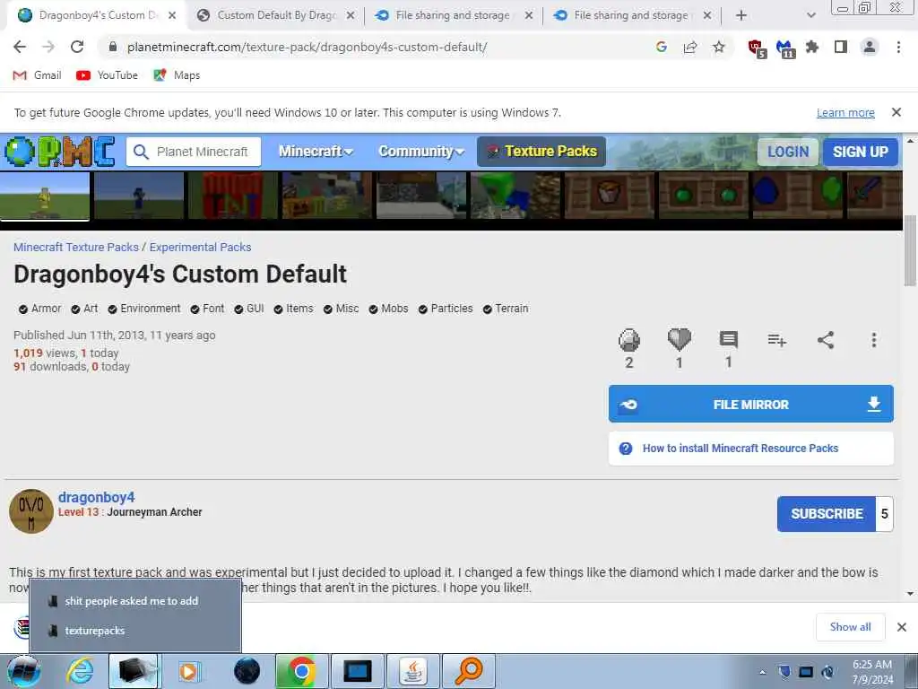Image resolution: width=918 pixels, height=689 pixels.
Task: Click the page vertical scrollbar thumb
Action: coord(910,251)
